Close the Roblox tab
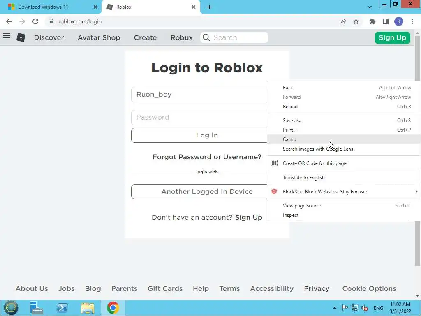This screenshot has width=421, height=316. coord(194,7)
